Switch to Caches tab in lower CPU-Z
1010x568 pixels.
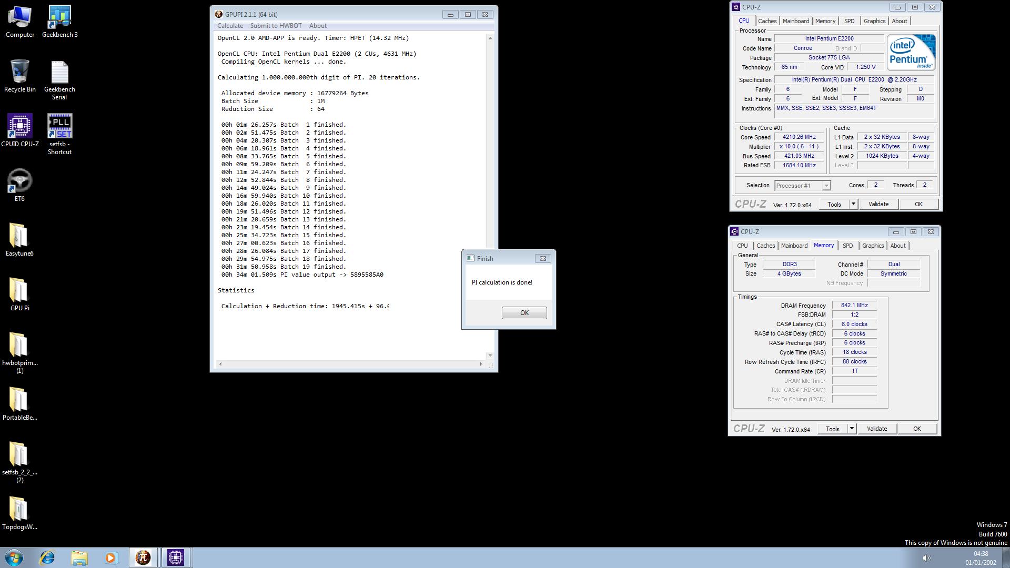pyautogui.click(x=765, y=246)
